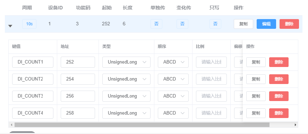
Task: Click the DI_COUNT4 key field
Action: coord(33,113)
